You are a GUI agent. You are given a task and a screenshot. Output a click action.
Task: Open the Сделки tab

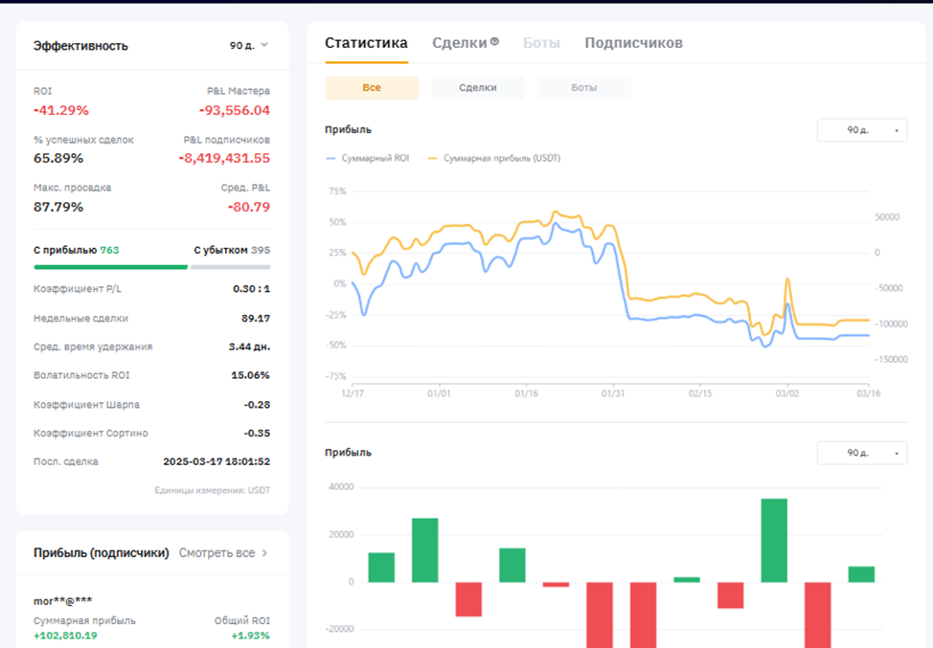(x=459, y=43)
